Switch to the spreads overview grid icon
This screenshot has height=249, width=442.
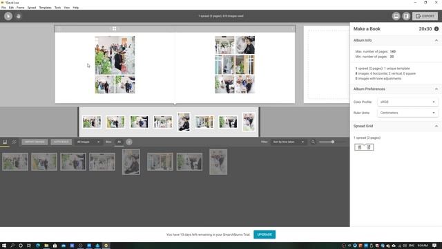click(14, 142)
